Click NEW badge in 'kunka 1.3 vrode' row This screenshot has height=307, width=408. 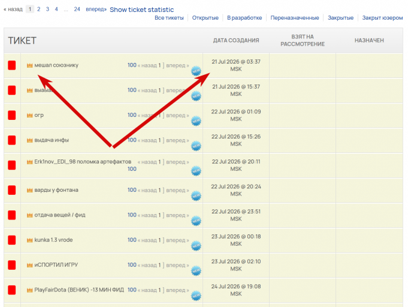click(x=196, y=246)
